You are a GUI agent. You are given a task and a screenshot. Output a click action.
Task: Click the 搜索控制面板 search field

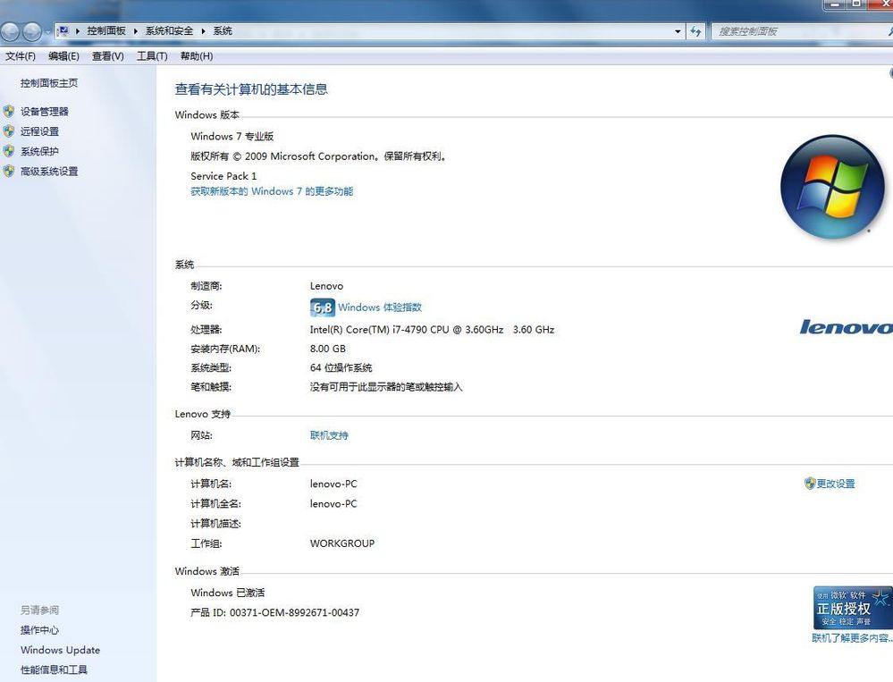tap(802, 31)
